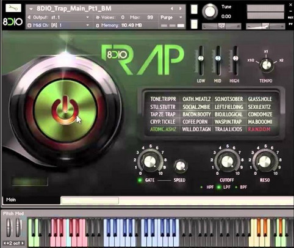
Task: Shift keyboard octave up with right arrow
Action: pos(23,243)
